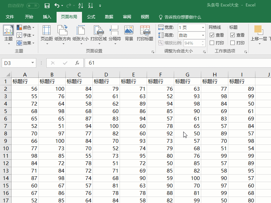Click the cancel X in formula bar
This screenshot has height=203, width=271.
pyautogui.click(x=53, y=63)
